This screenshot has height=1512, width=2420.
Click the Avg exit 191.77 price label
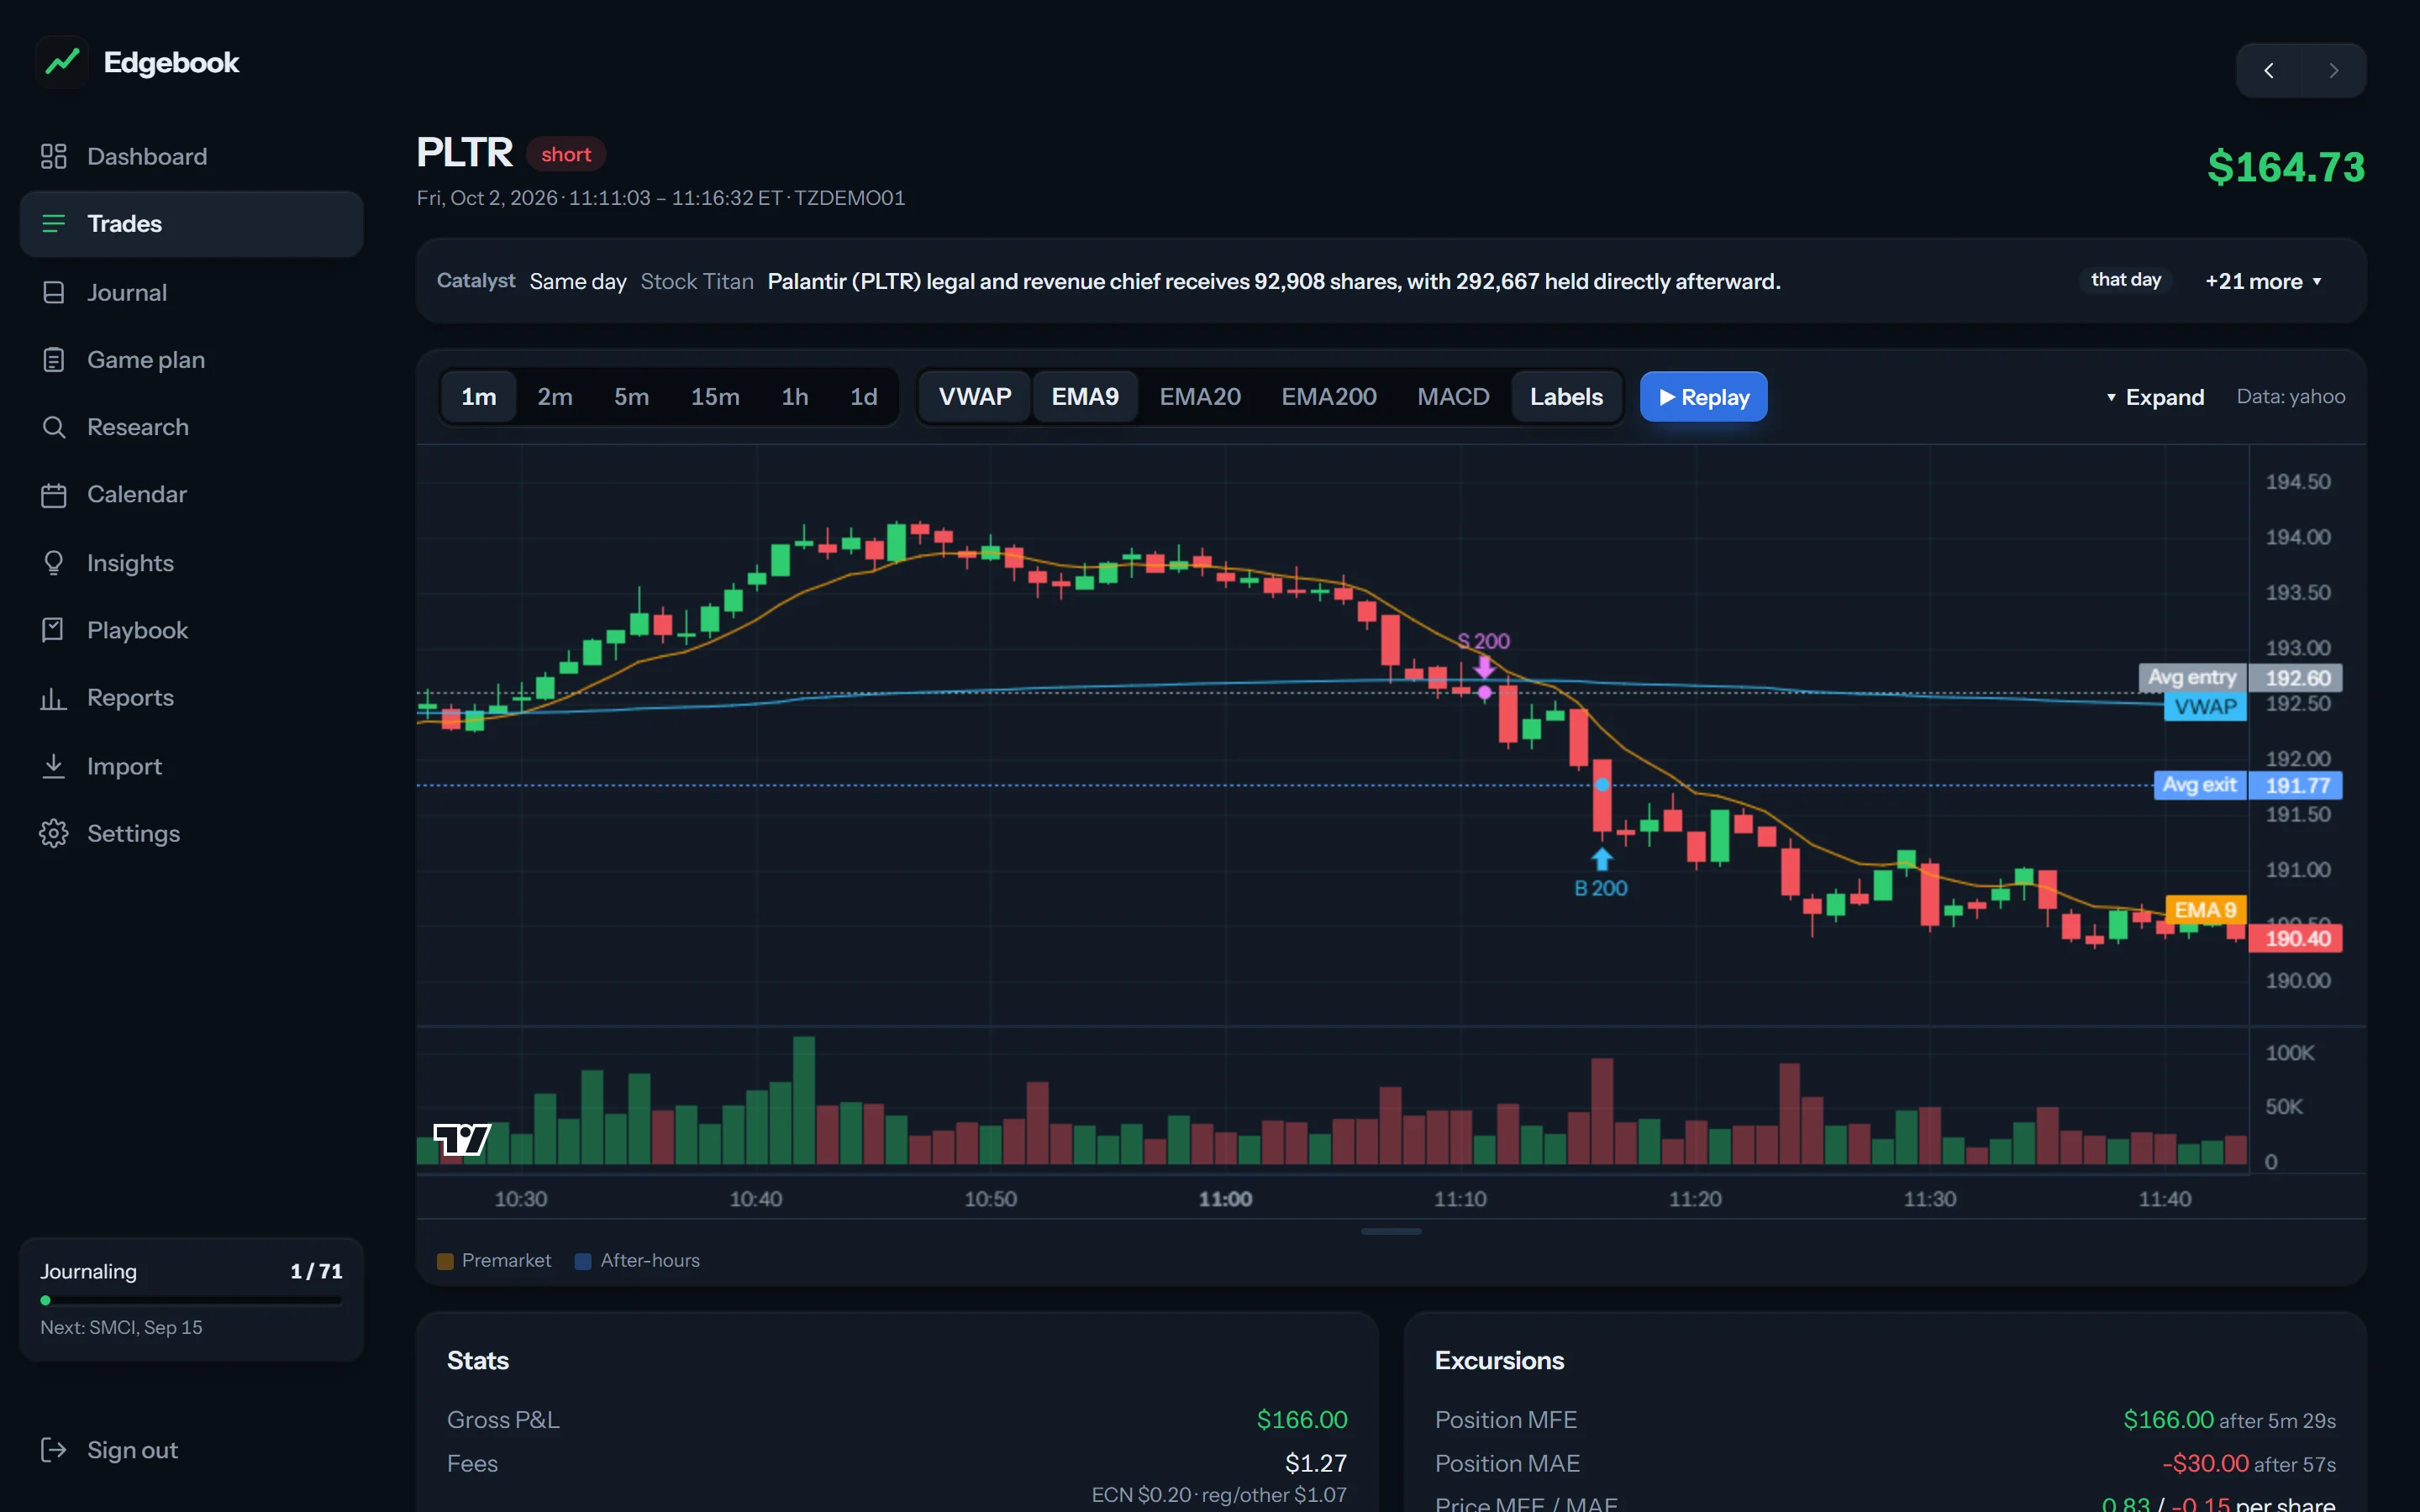2247,785
